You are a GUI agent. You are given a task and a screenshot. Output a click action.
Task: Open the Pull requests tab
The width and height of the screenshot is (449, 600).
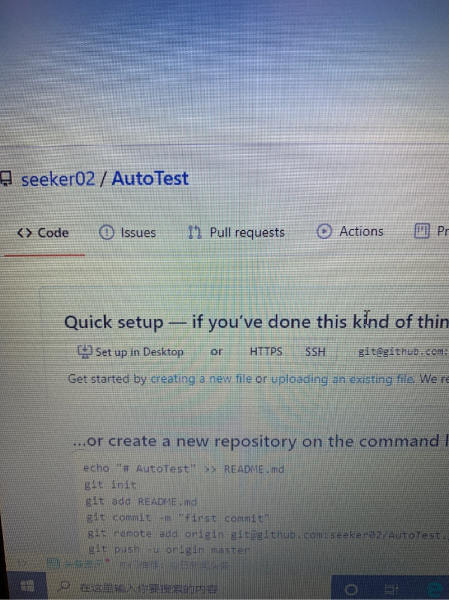(237, 232)
